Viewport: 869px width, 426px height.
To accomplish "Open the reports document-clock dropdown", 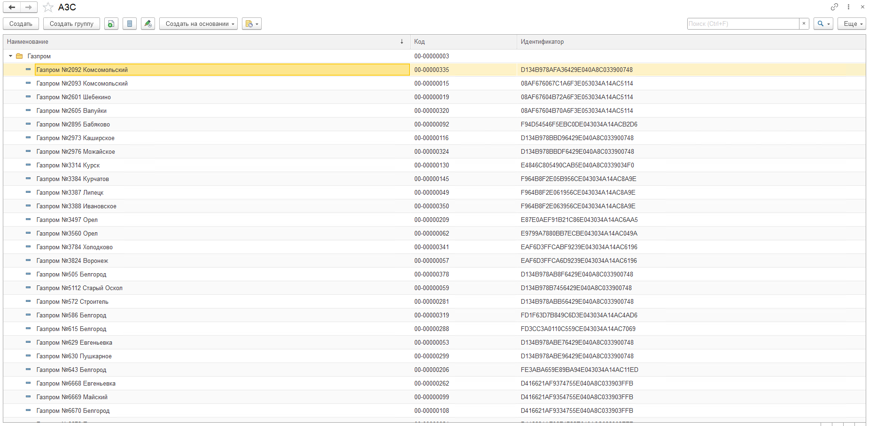I will (252, 24).
